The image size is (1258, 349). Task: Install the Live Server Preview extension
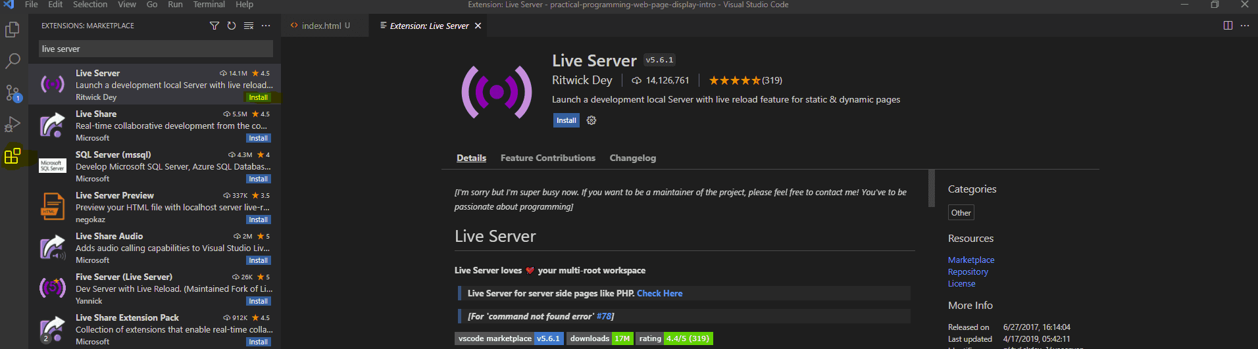coord(258,220)
